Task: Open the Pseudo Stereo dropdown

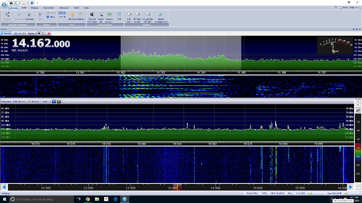Action: [109, 17]
